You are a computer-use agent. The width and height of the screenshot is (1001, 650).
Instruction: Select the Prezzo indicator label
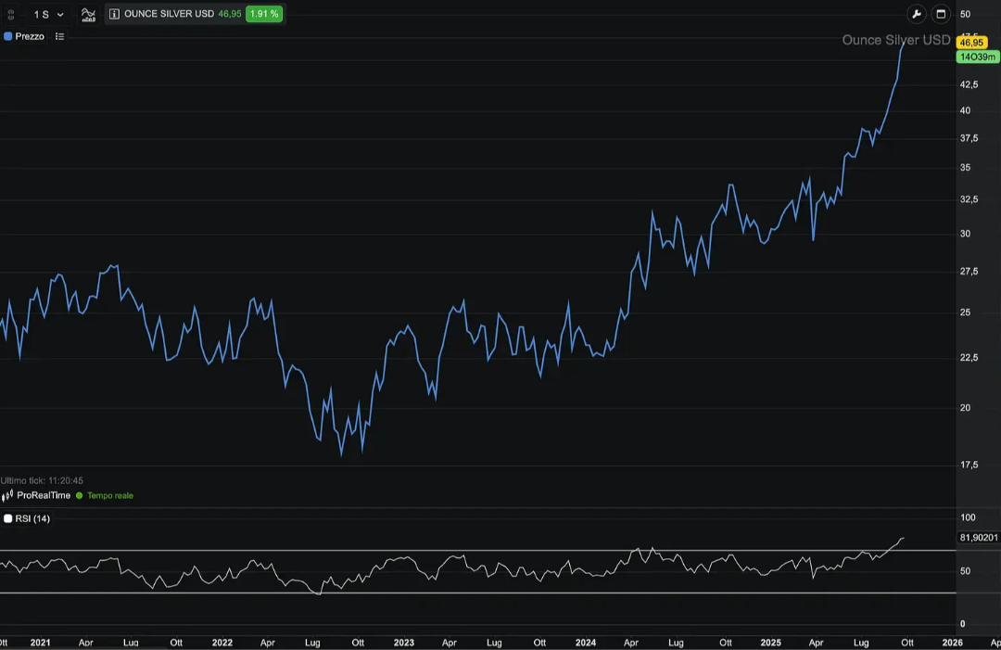tap(30, 36)
